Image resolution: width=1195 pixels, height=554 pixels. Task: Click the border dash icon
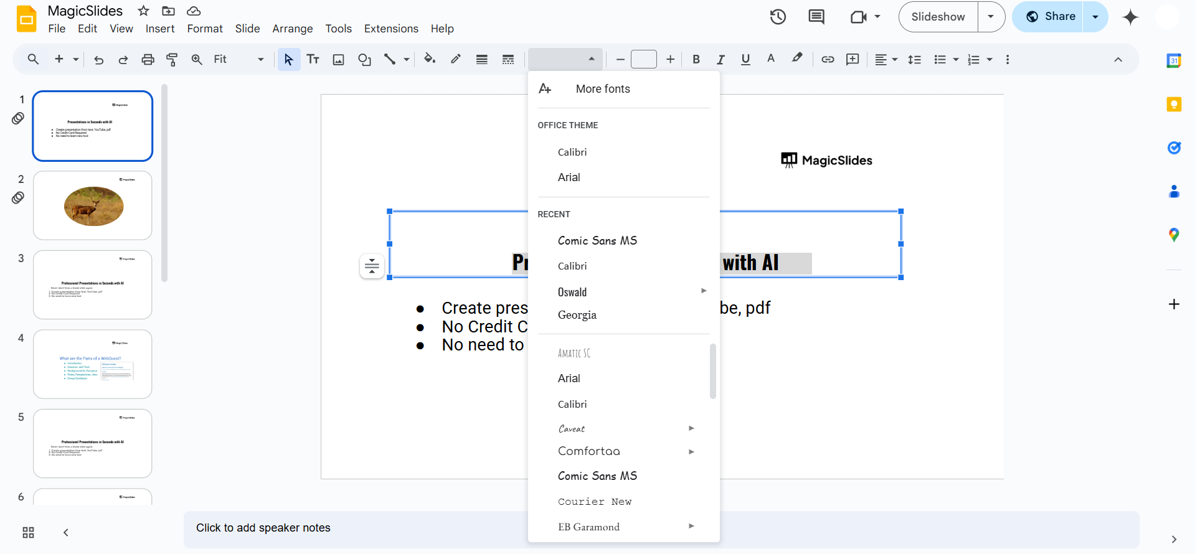point(508,59)
